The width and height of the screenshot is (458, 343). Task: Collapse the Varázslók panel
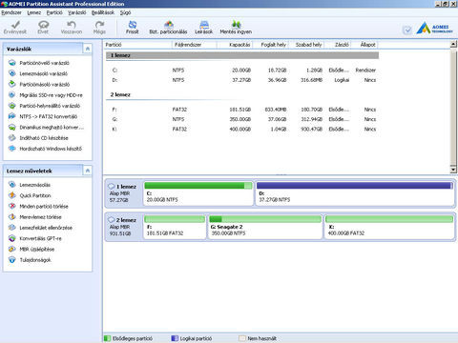[x=88, y=49]
